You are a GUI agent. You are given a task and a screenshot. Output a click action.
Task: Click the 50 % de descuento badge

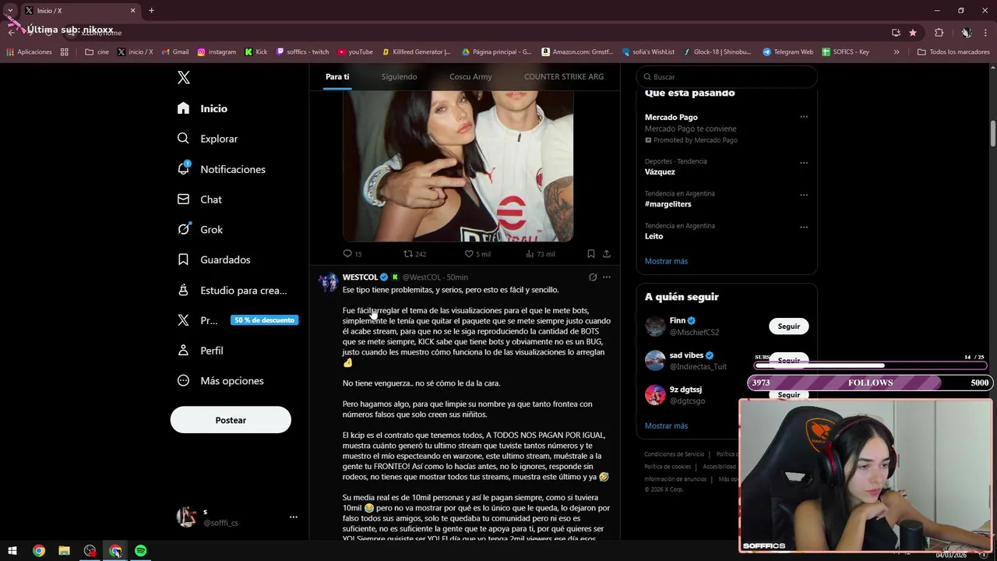(264, 320)
